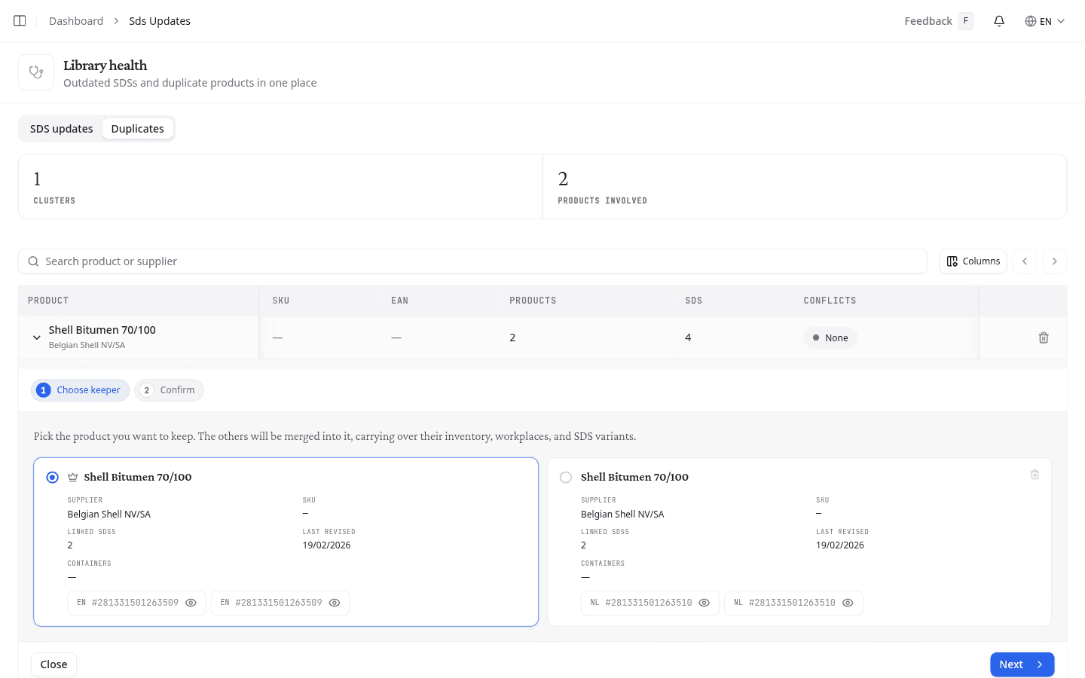The height and width of the screenshot is (678, 1085).
Task: Select second Shell Bitumen 70/100 as keeper
Action: tap(566, 478)
